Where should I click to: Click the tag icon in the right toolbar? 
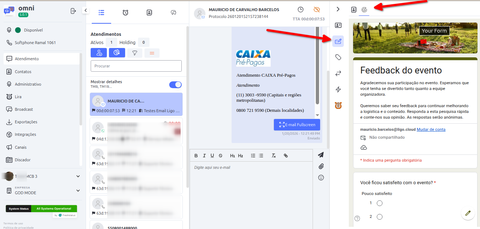[x=338, y=57]
